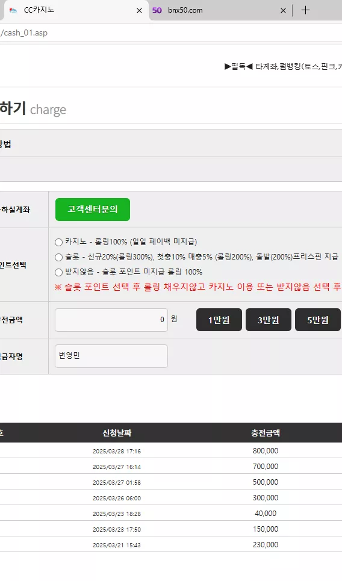Image resolution: width=342 pixels, height=581 pixels.
Task: Focus the charge amount input field
Action: pos(111,320)
